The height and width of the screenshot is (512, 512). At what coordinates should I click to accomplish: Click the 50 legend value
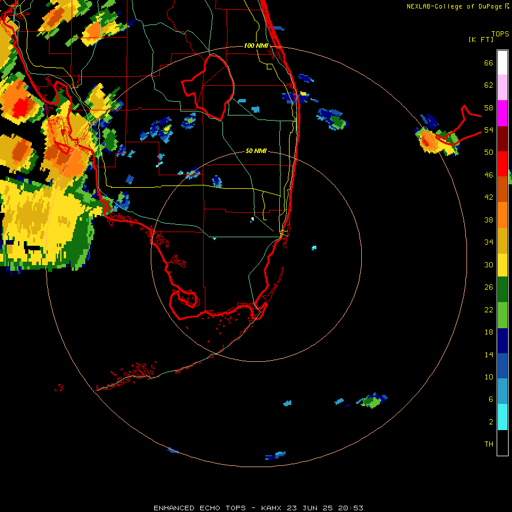click(x=489, y=152)
